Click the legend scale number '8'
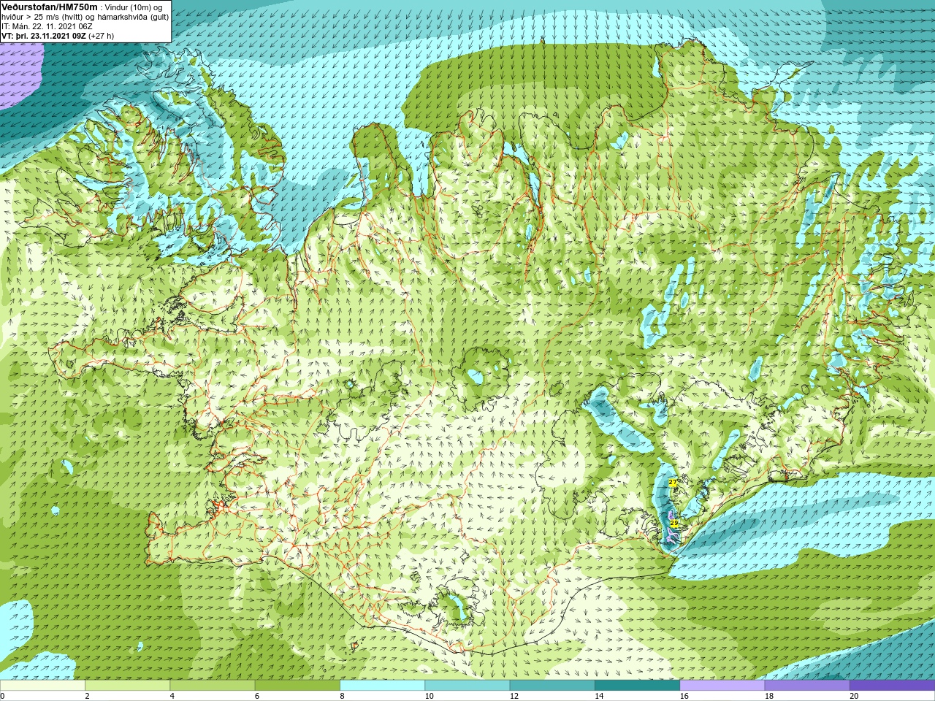This screenshot has width=935, height=701. (342, 696)
